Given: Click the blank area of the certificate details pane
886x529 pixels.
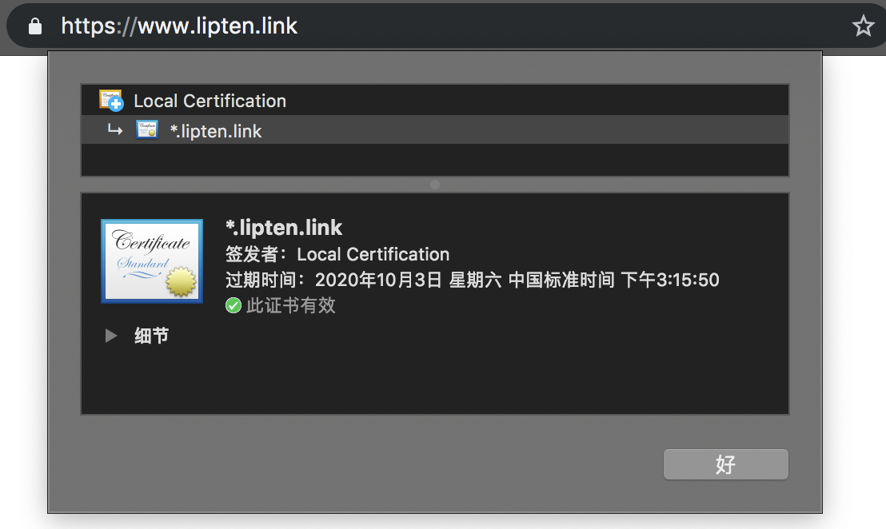Looking at the screenshot, I should point(434,378).
